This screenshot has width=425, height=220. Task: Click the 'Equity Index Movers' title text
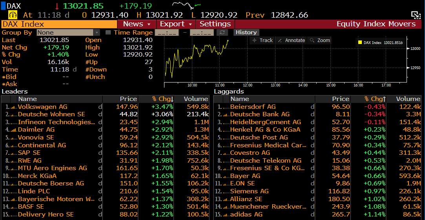(x=376, y=24)
